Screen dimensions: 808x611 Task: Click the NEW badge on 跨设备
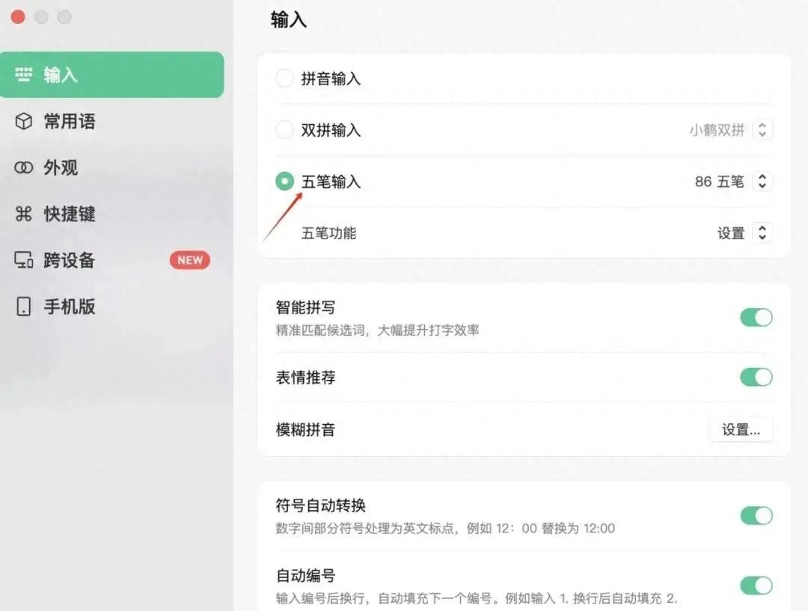pyautogui.click(x=189, y=260)
